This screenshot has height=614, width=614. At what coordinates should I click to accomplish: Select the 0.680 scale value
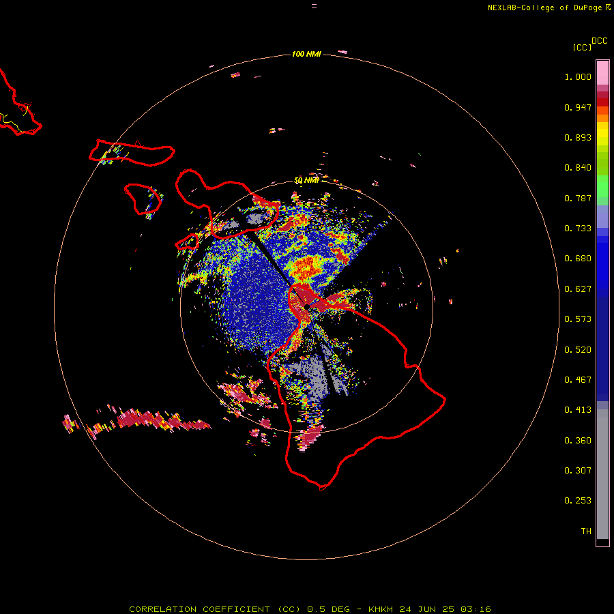[x=578, y=259]
